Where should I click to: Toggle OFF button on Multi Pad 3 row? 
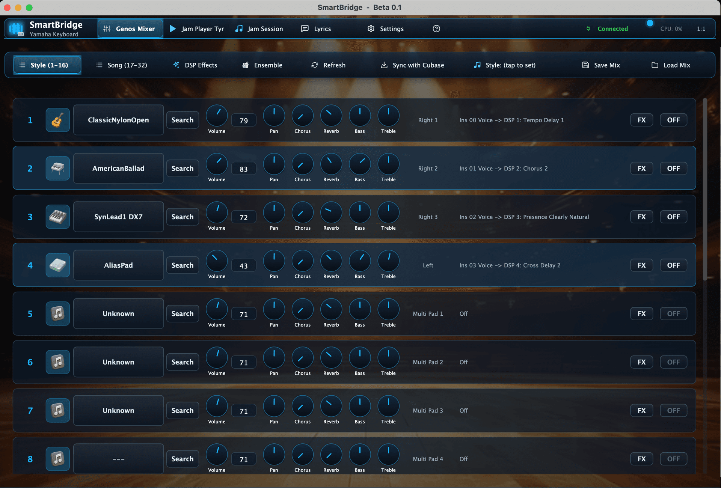click(x=673, y=411)
